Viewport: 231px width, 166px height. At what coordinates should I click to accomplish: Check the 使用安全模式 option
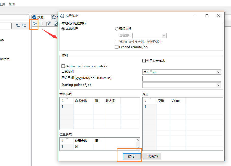click(x=144, y=60)
